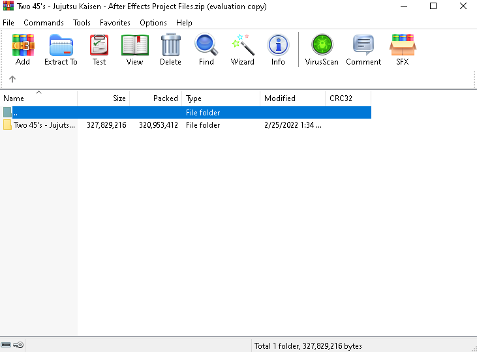This screenshot has width=477, height=352.
Task: Open the File menu
Action: click(x=8, y=23)
